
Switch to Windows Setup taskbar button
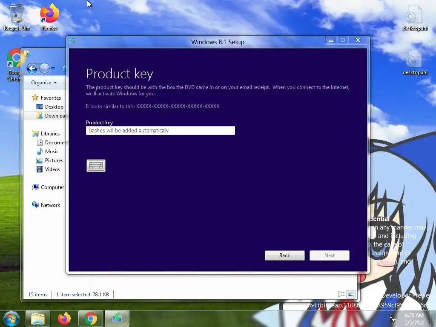(x=117, y=318)
